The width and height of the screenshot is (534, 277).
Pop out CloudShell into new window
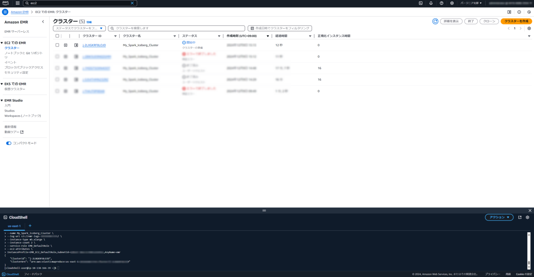pos(519,217)
